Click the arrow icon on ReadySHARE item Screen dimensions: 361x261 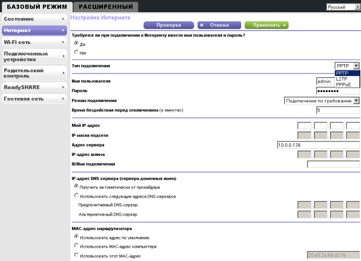(x=63, y=87)
